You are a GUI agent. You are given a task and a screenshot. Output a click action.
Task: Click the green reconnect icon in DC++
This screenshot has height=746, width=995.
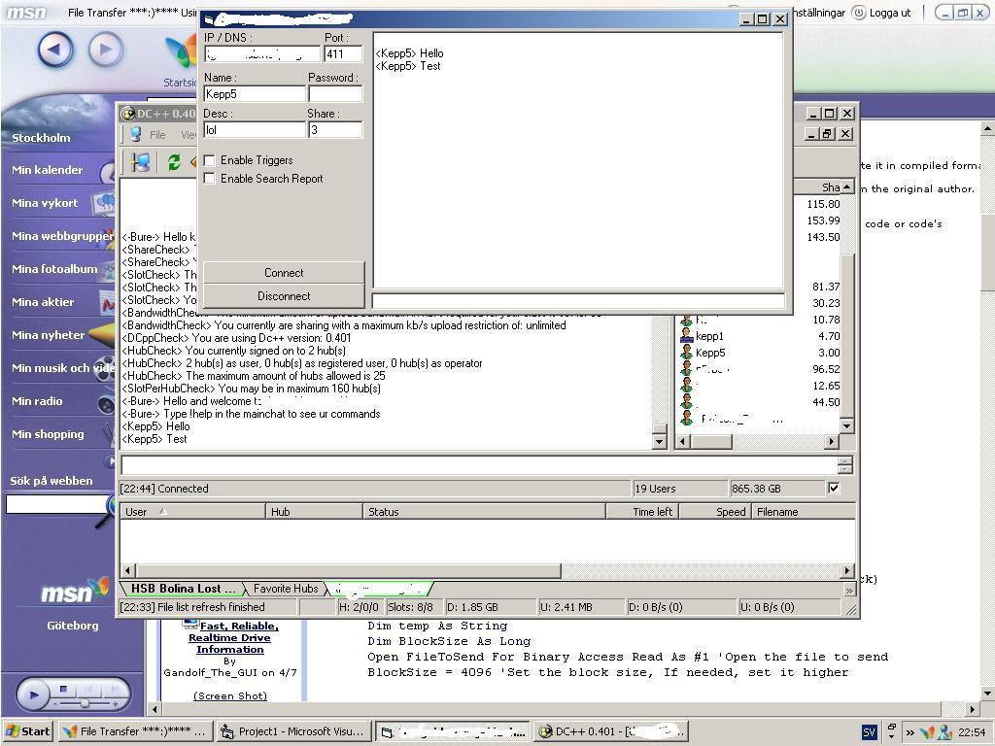(x=174, y=162)
